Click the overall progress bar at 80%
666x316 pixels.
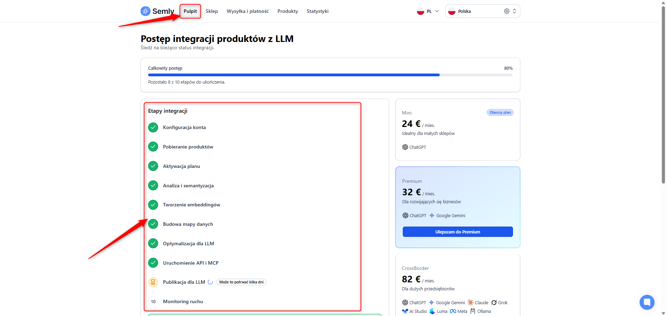point(330,75)
